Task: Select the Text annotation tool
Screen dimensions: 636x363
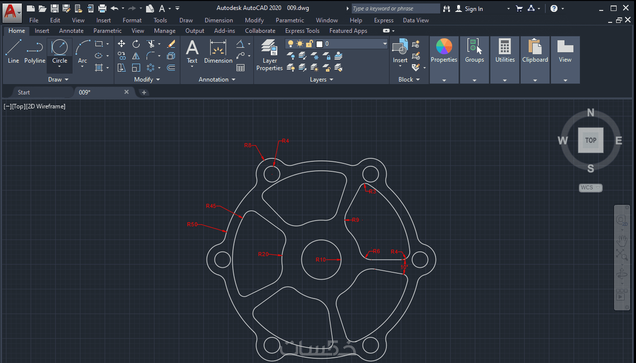Action: 192,52
